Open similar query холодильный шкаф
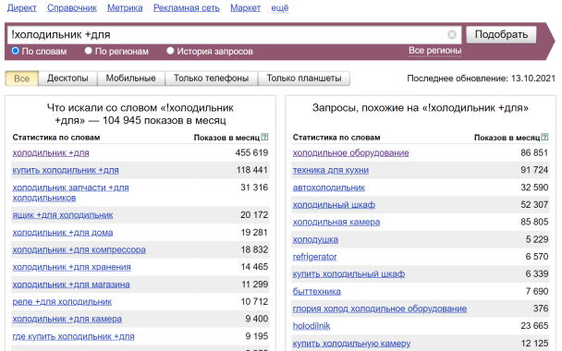 (334, 205)
